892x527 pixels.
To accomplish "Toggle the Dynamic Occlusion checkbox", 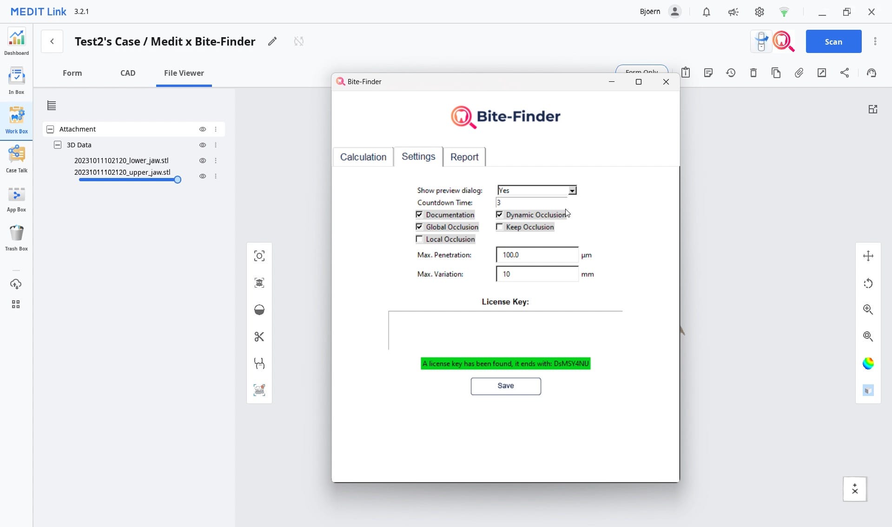I will pos(499,215).
